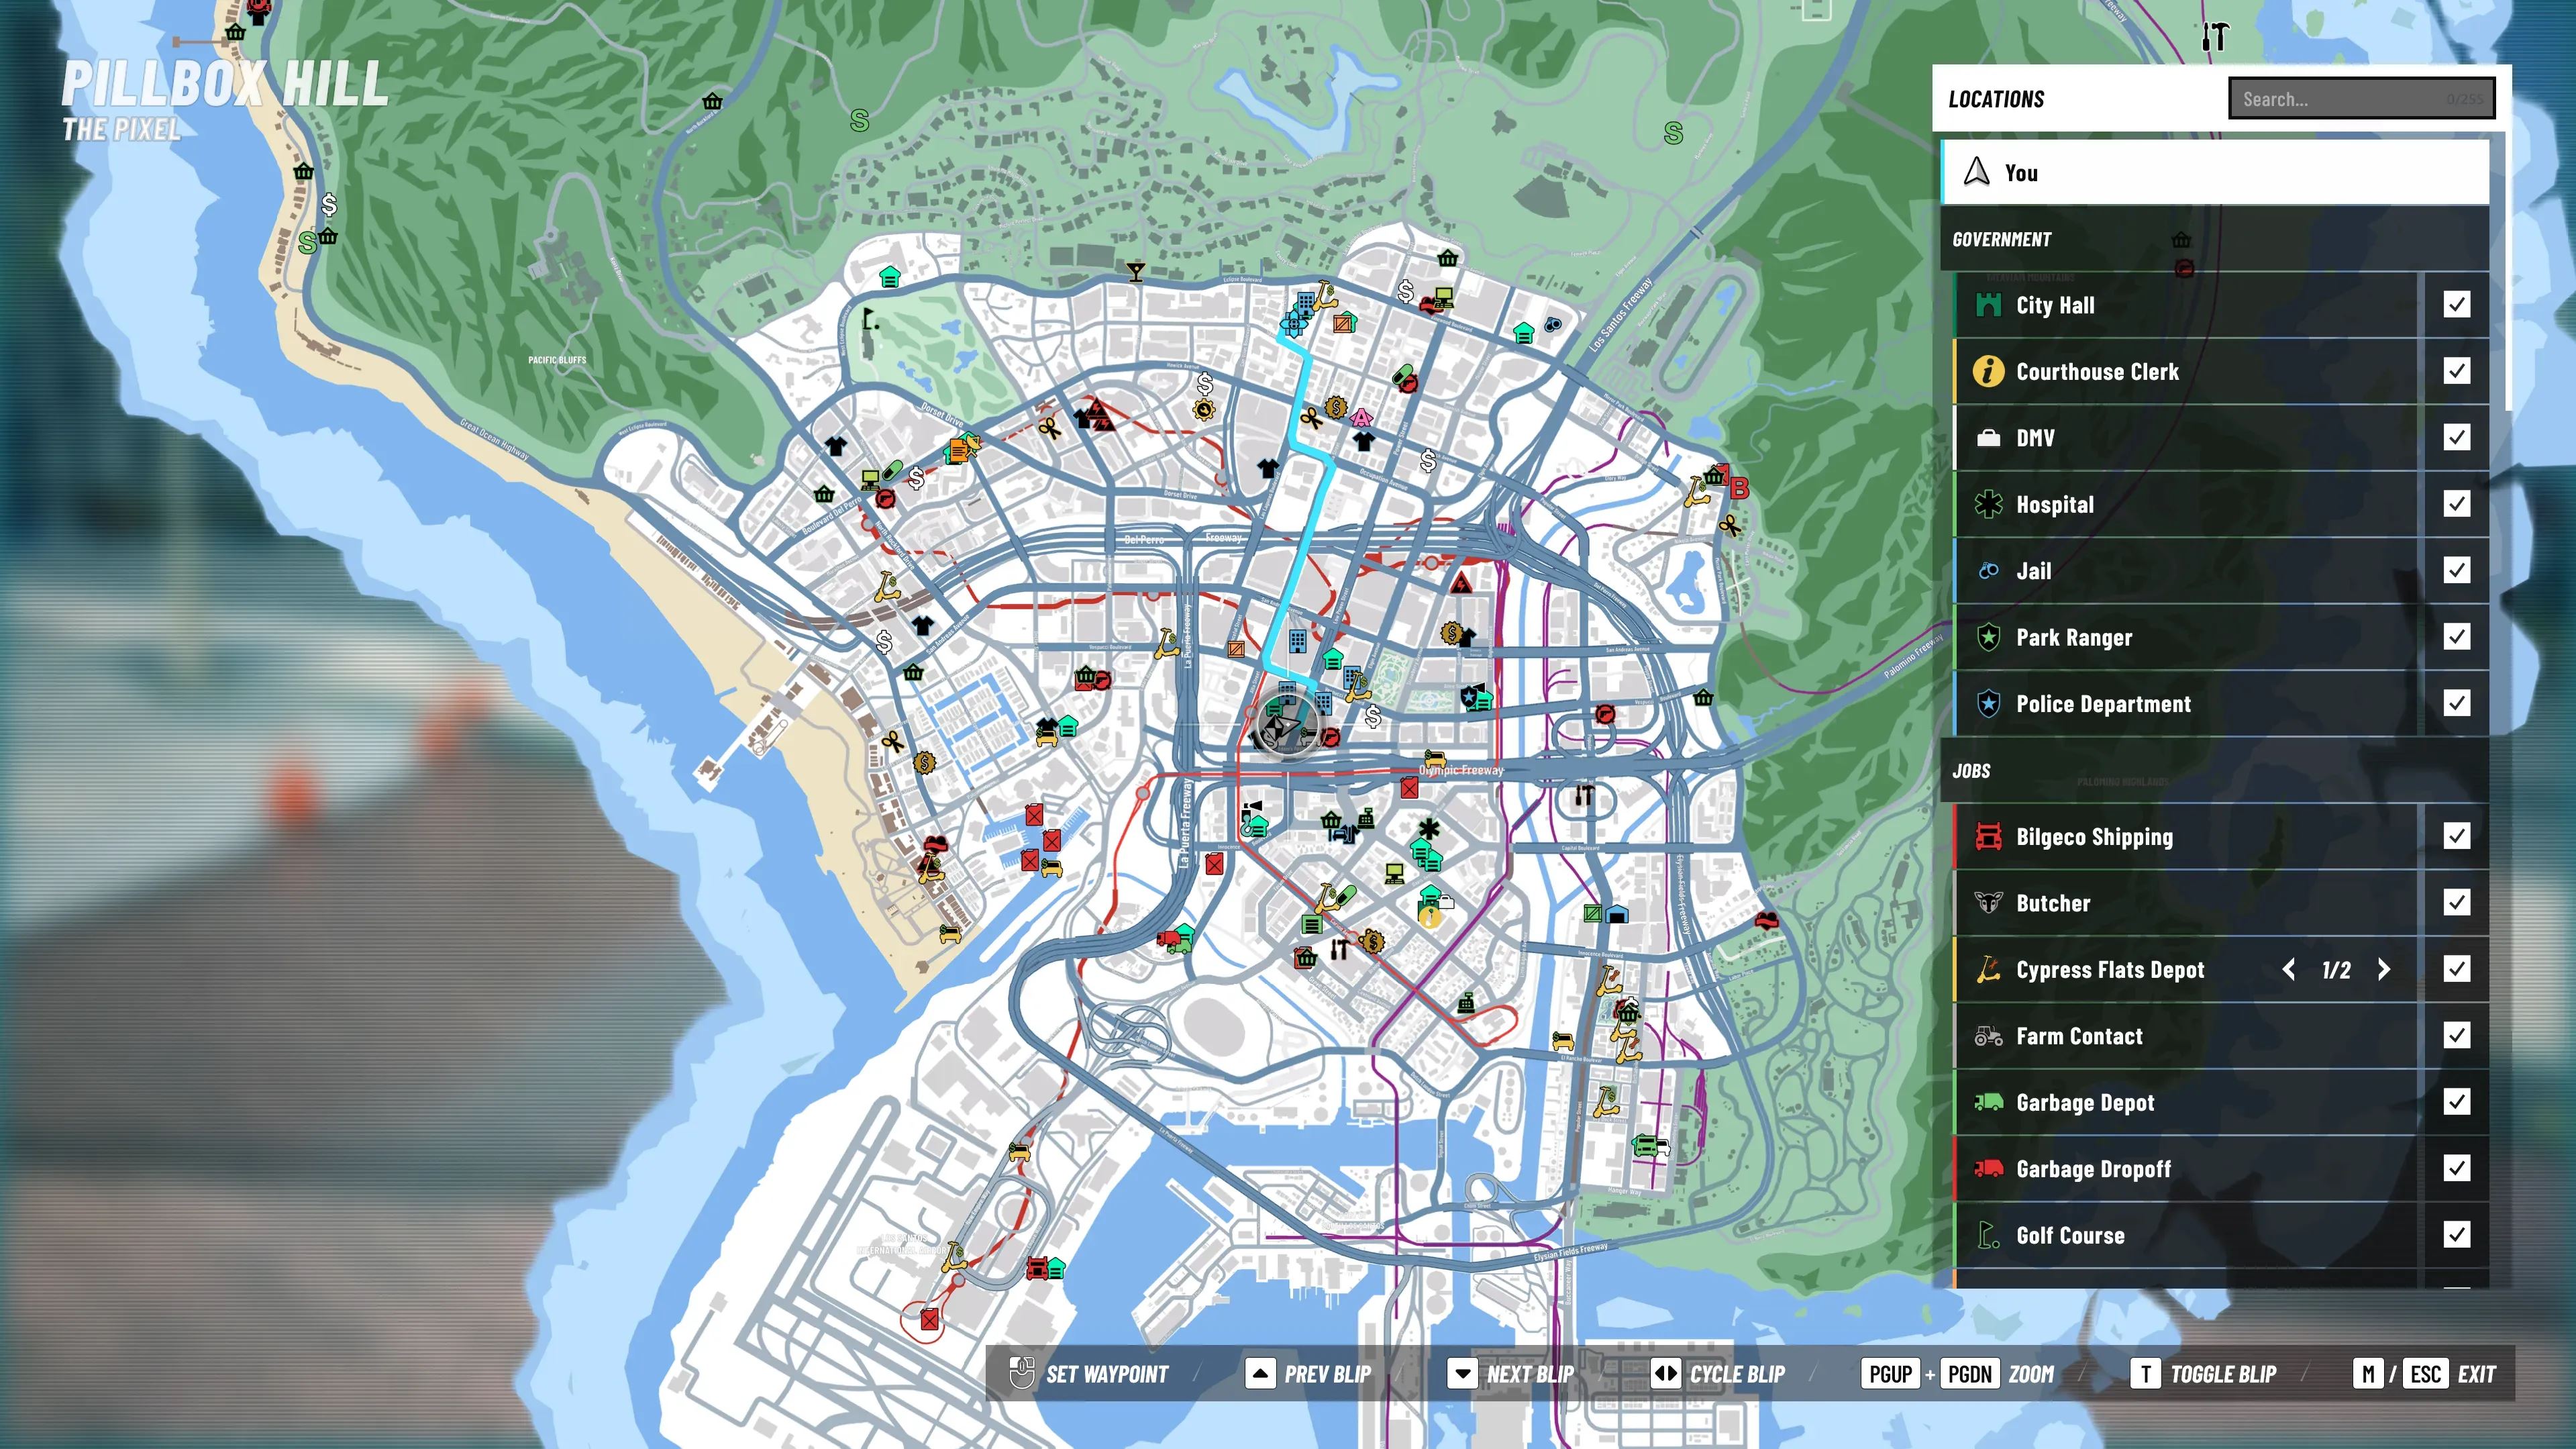Click the Bilgeco Shipping red truck icon
The height and width of the screenshot is (1449, 2576).
1988,836
